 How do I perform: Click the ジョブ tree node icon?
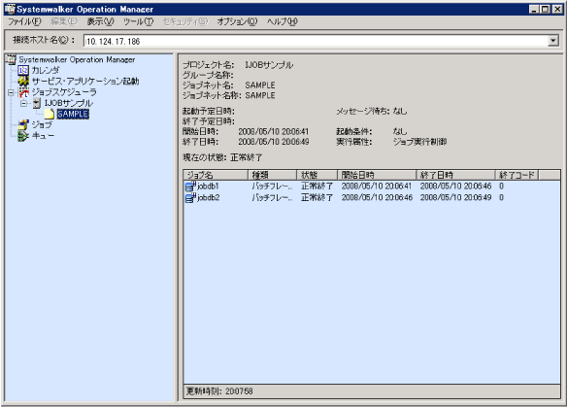(x=23, y=125)
